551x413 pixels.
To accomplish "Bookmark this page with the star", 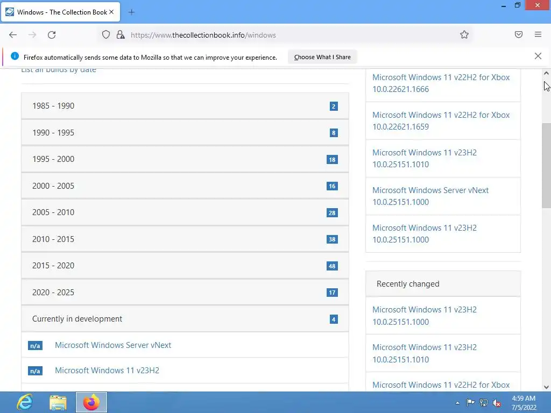I will tap(464, 34).
